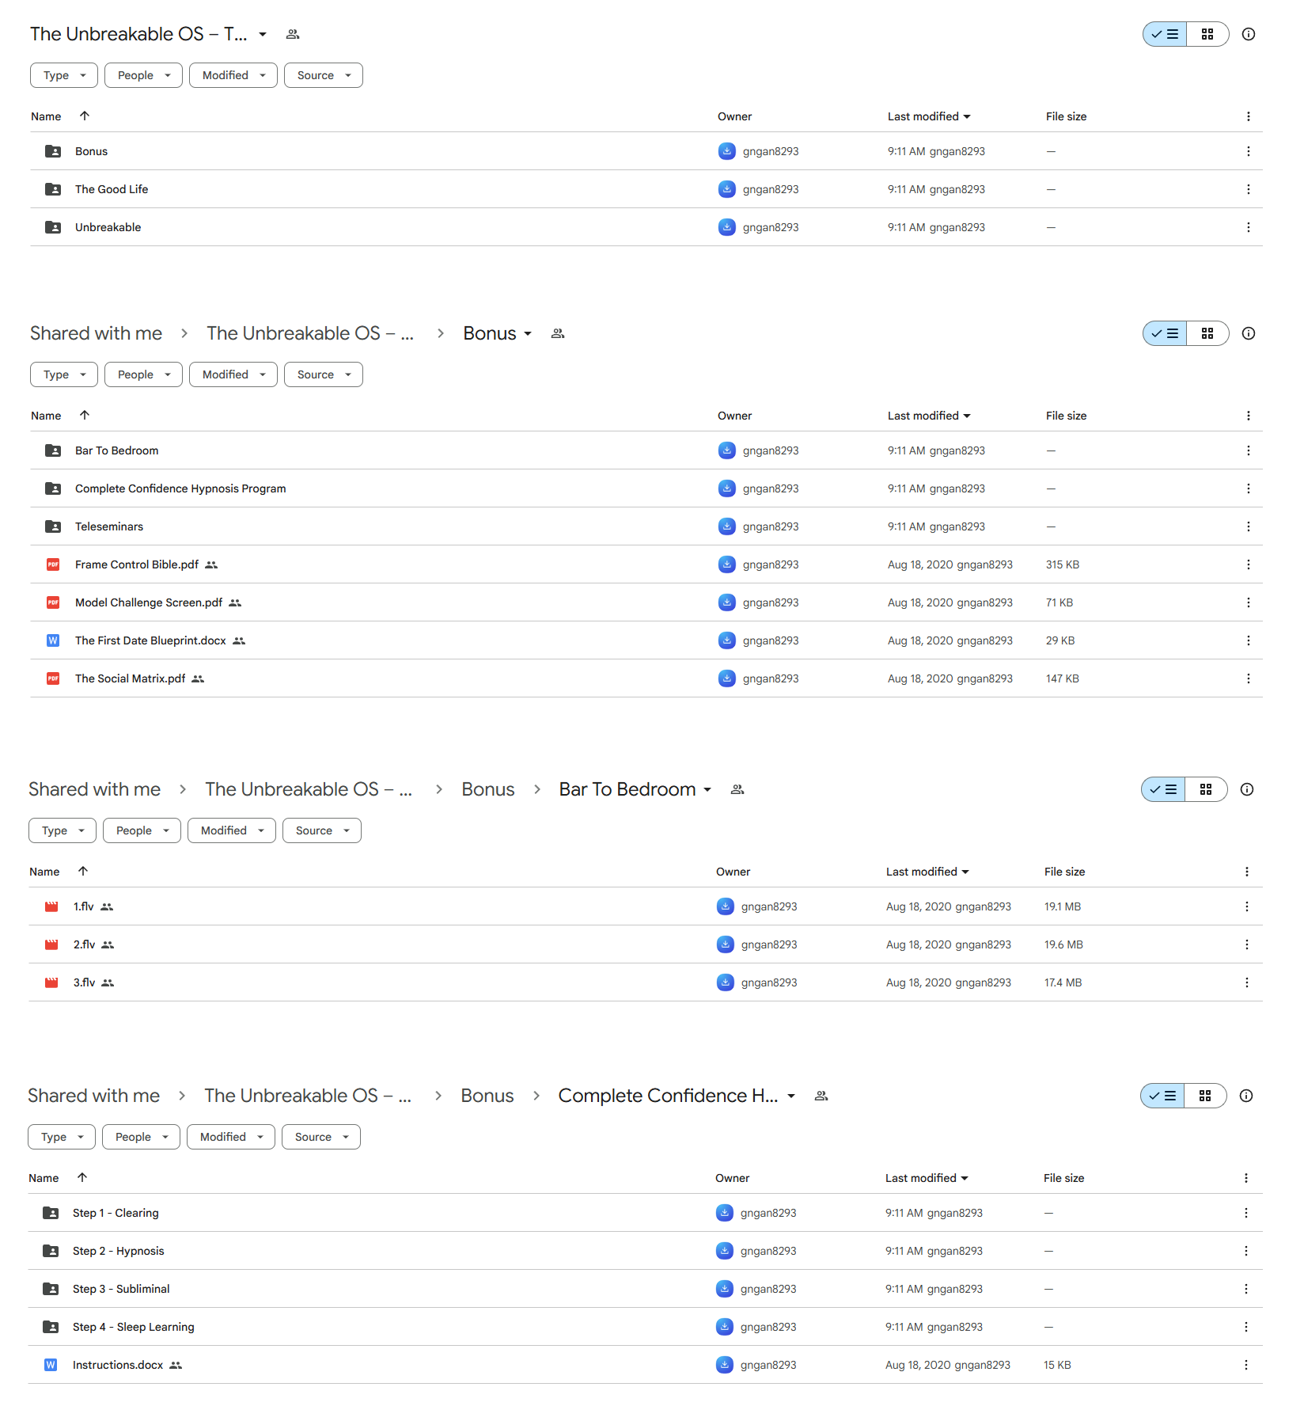Viewport: 1304px width, 1425px height.
Task: Select Frame Control Bible.pdf file
Action: 646,564
